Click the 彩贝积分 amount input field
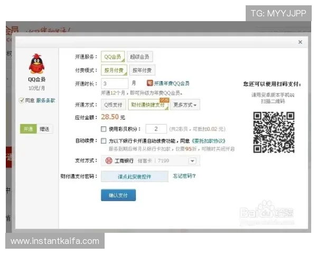317x254 pixels. pyautogui.click(x=156, y=129)
